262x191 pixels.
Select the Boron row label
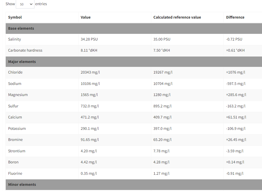coord(13,162)
